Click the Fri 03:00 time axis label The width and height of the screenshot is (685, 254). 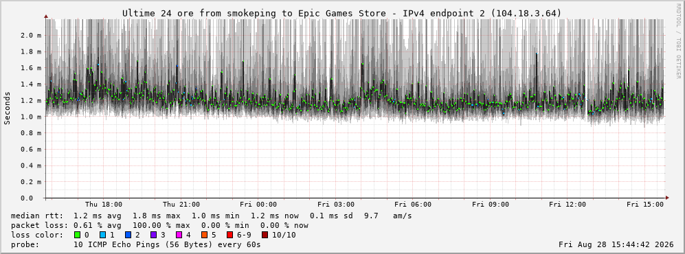tap(336, 205)
